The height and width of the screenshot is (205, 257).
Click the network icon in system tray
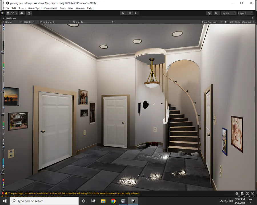tap(226, 201)
